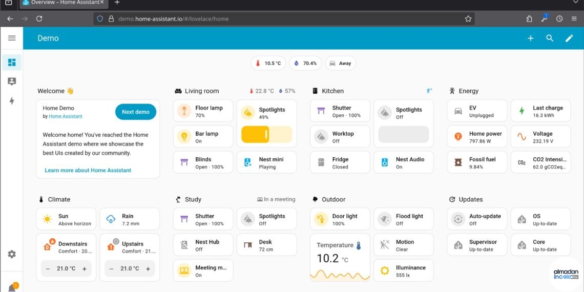The image size is (584, 292).
Task: Click the Next demo button
Action: (x=136, y=112)
